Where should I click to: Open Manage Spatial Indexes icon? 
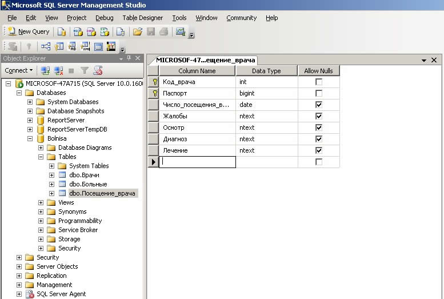(x=111, y=46)
